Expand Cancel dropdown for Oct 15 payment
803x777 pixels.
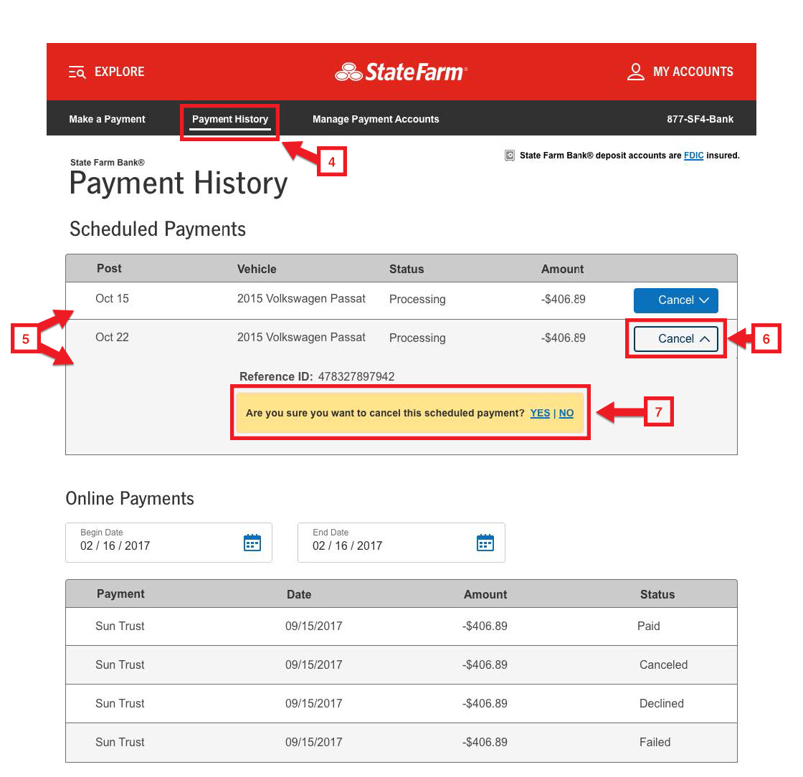[x=675, y=300]
